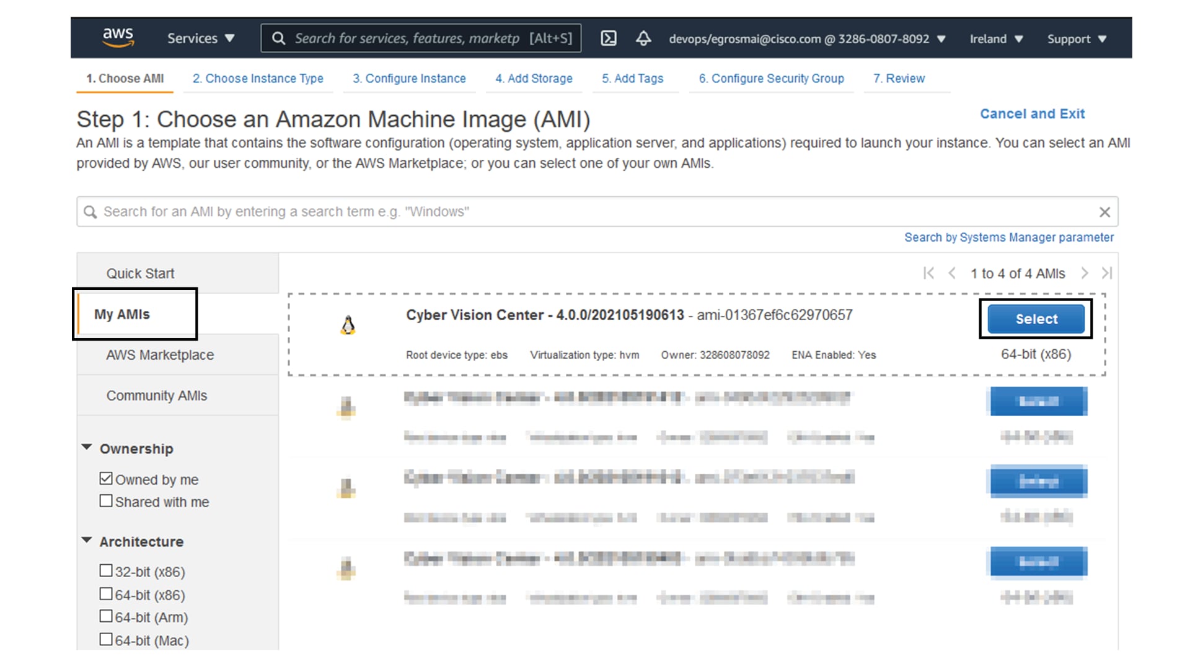Open the AWS Marketplace tab
This screenshot has height=667, width=1203.
[x=178, y=355]
